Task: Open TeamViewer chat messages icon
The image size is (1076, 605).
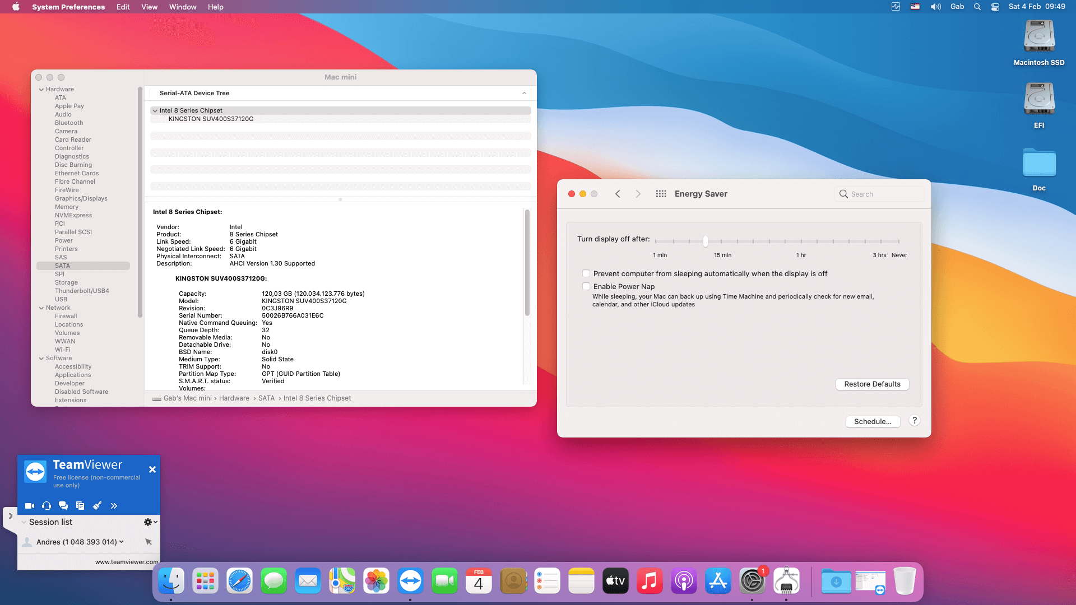Action: [x=63, y=505]
